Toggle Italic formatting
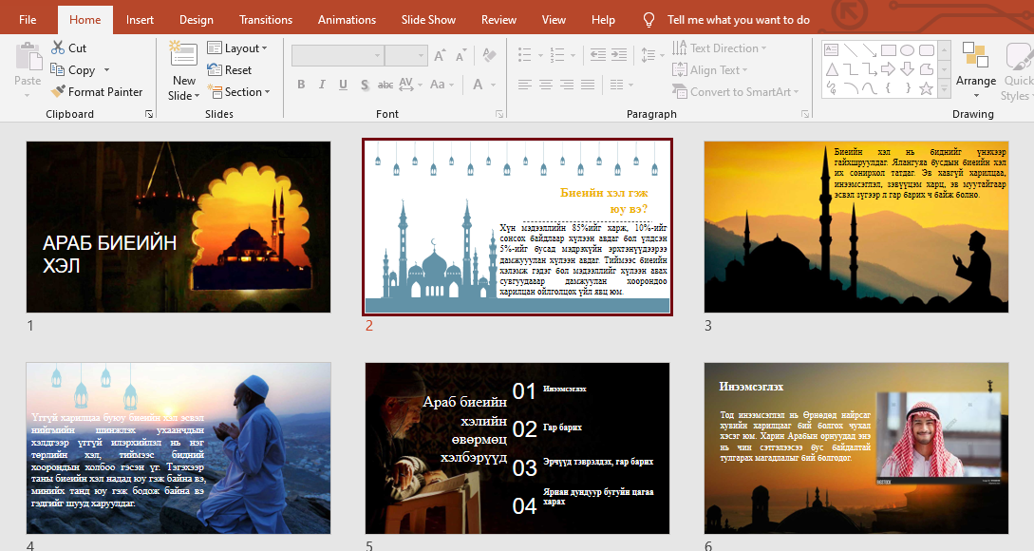Image resolution: width=1034 pixels, height=551 pixels. pos(322,85)
